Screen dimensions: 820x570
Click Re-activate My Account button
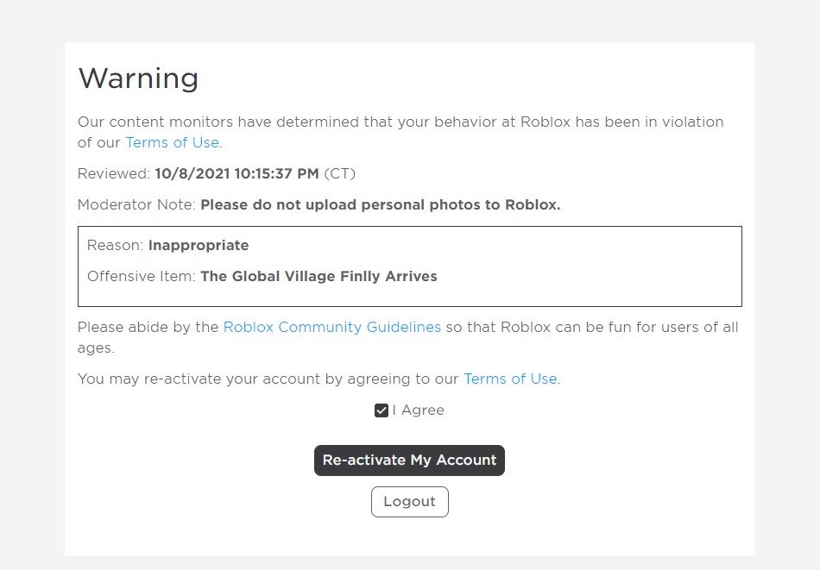[x=409, y=460]
